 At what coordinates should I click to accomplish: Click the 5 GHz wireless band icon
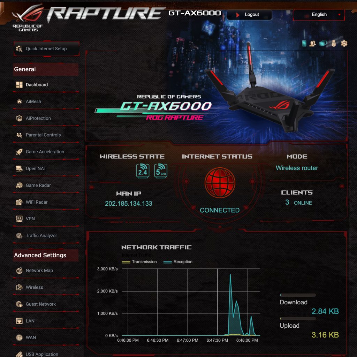click(x=160, y=171)
